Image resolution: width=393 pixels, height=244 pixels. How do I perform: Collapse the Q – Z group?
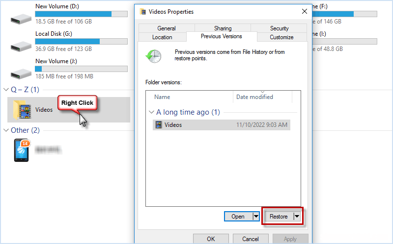pyautogui.click(x=6, y=90)
